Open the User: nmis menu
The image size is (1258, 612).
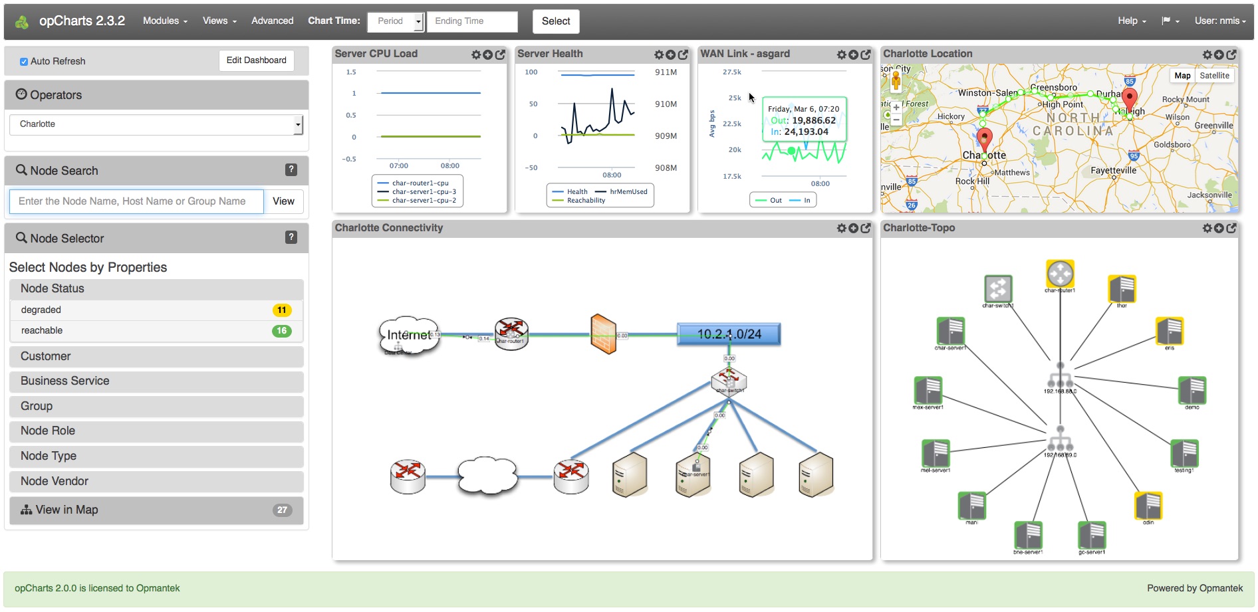click(1220, 21)
